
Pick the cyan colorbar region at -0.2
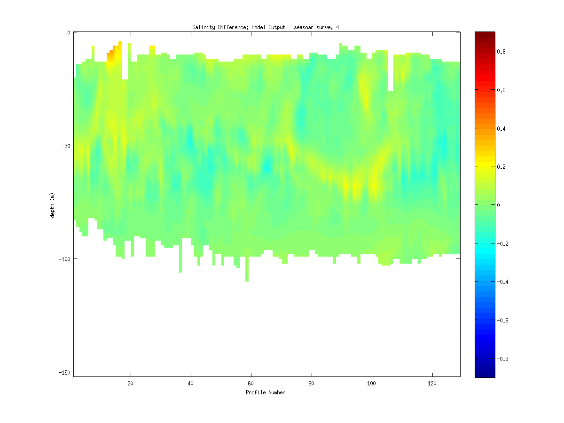(x=485, y=243)
